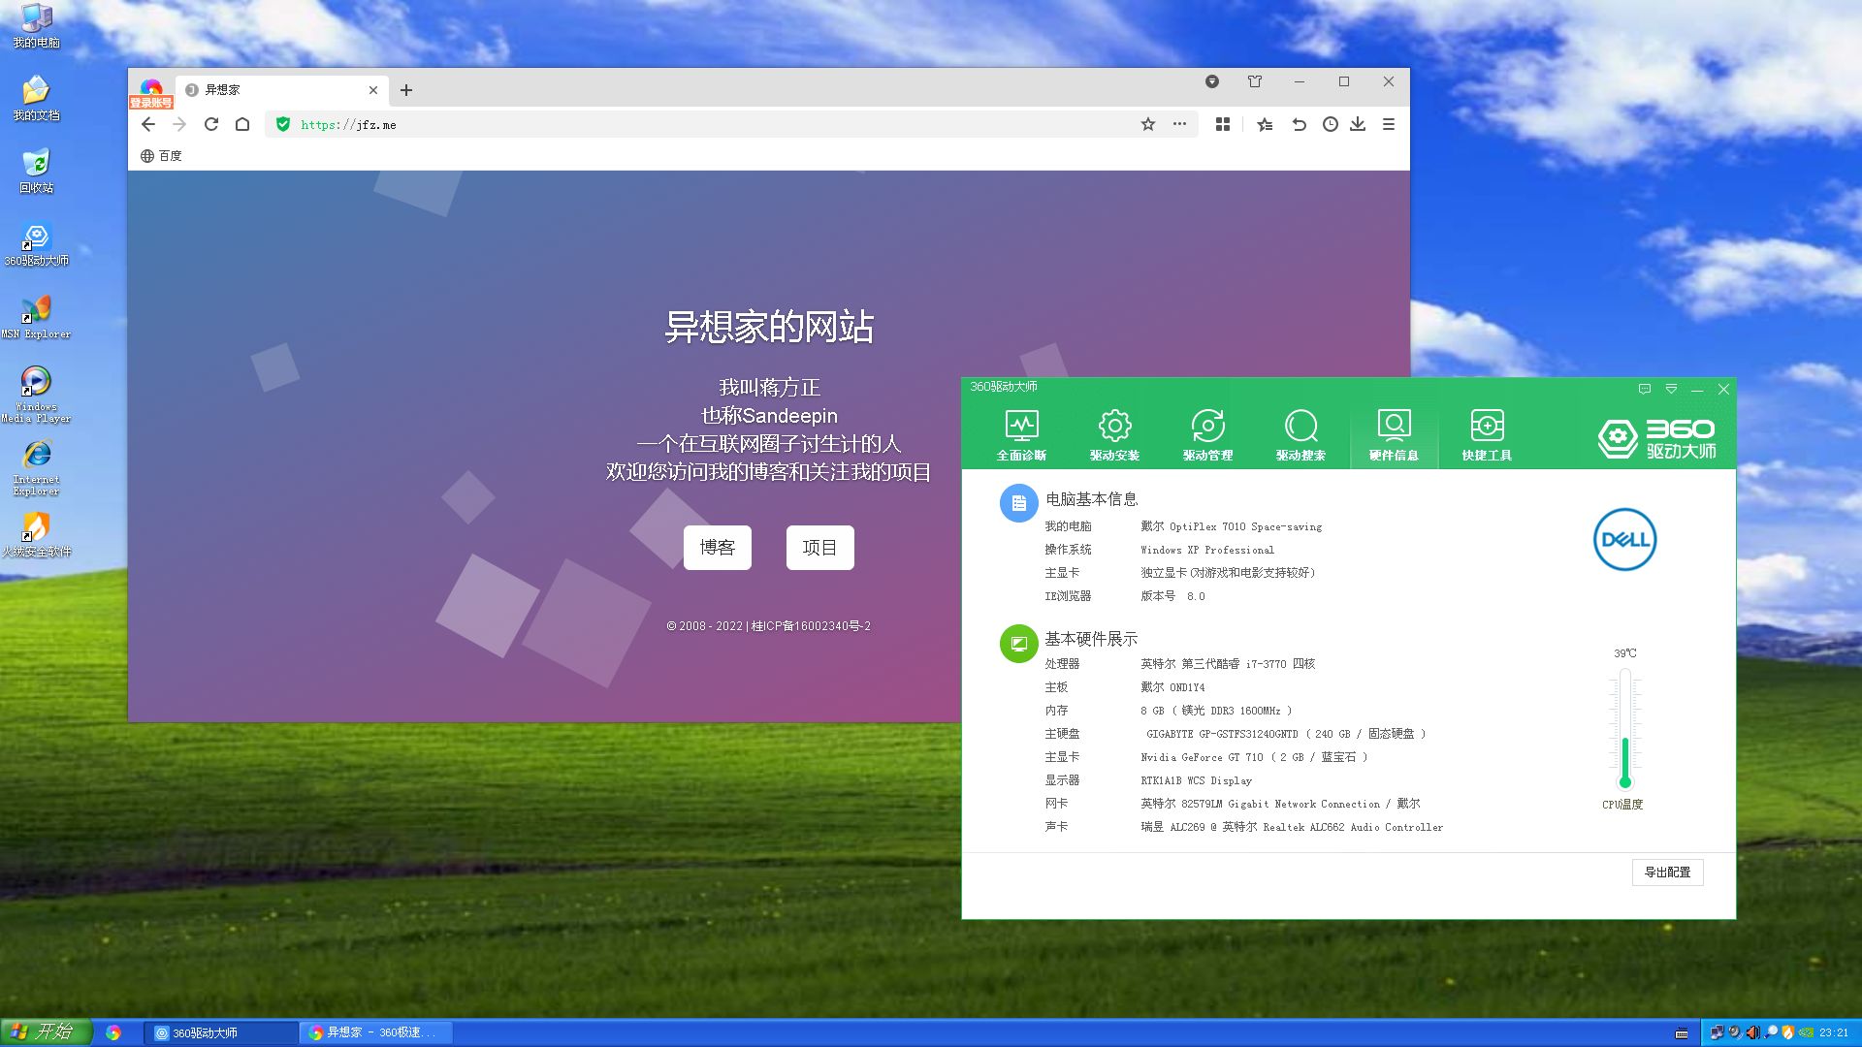The height and width of the screenshot is (1047, 1862).
Task: Open the 驱动搜索 driver search icon
Action: (1300, 433)
